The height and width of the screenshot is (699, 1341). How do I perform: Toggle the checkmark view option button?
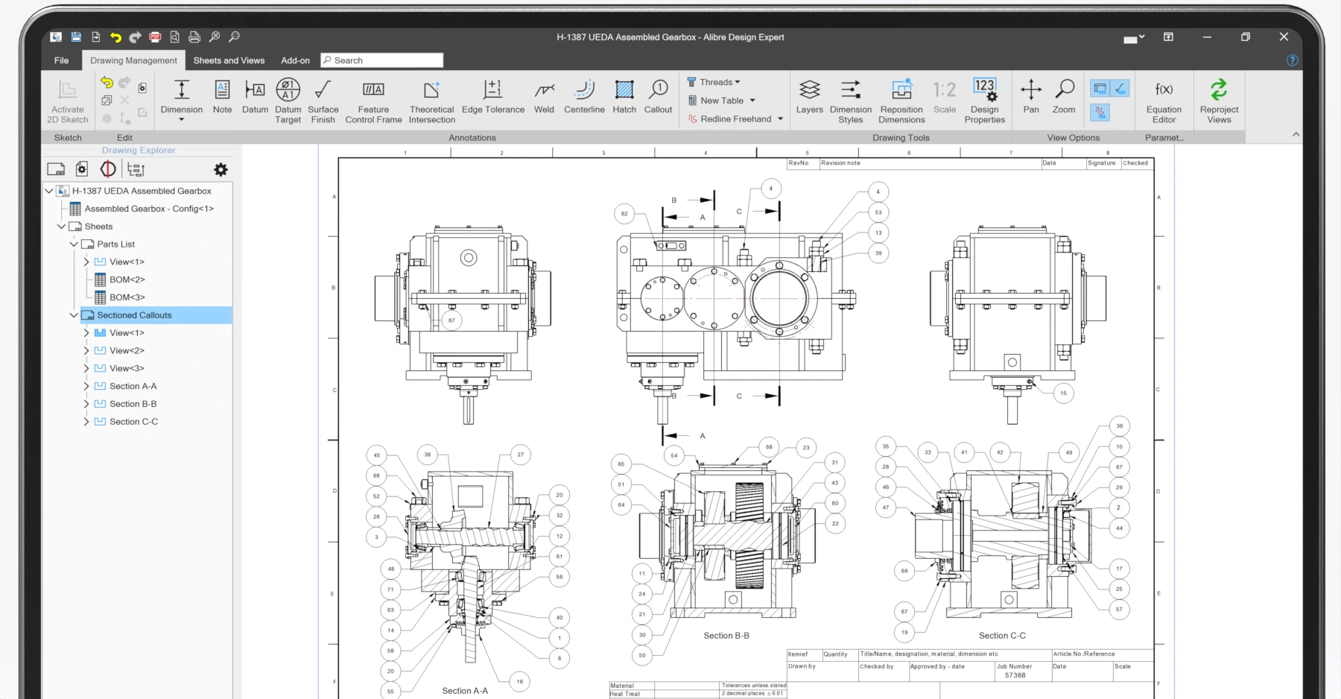tap(1120, 89)
